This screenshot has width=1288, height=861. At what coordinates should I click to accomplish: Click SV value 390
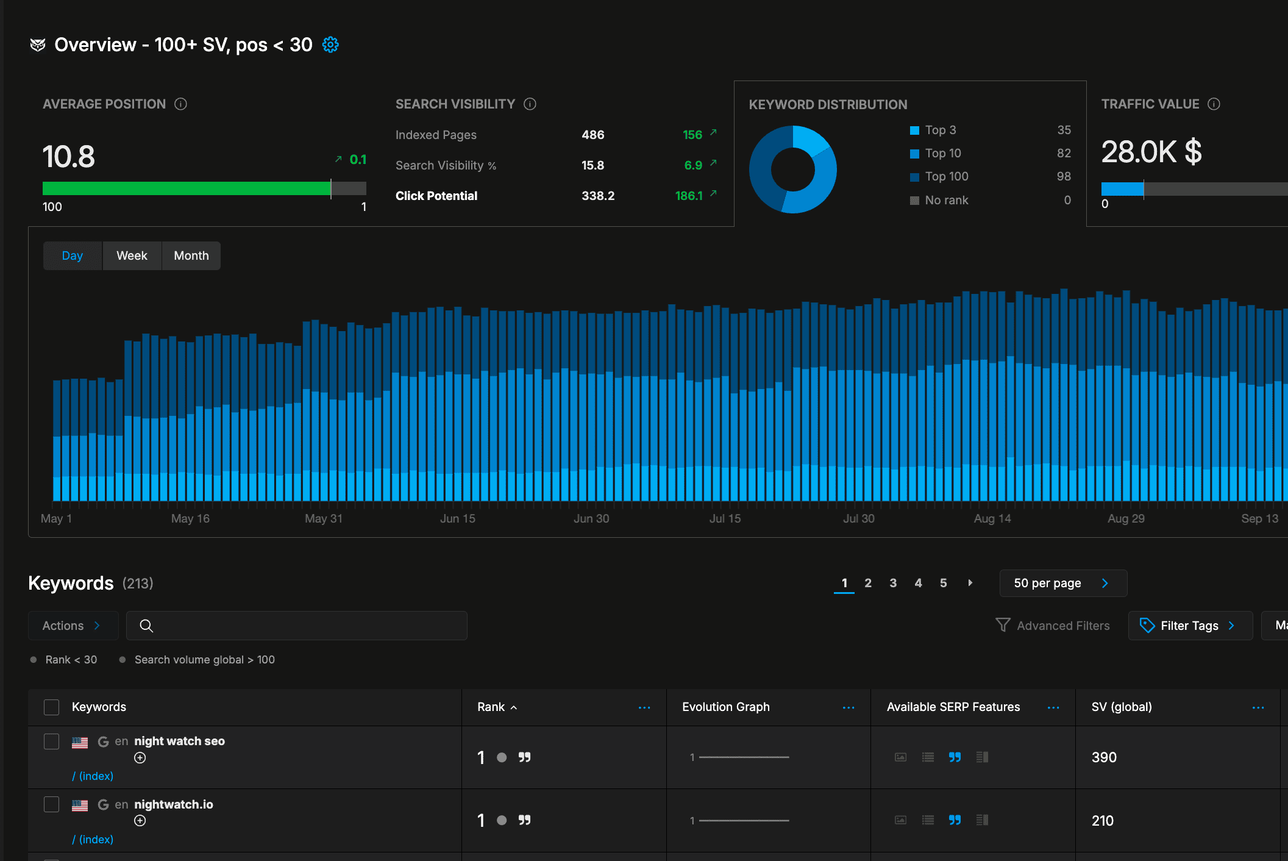pos(1104,757)
